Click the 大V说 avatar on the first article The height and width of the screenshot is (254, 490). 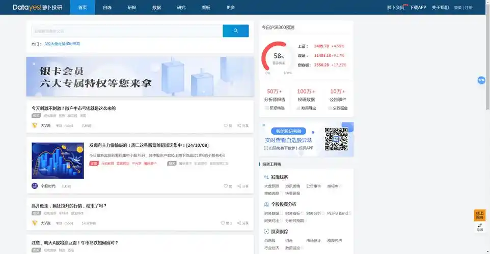(35, 125)
